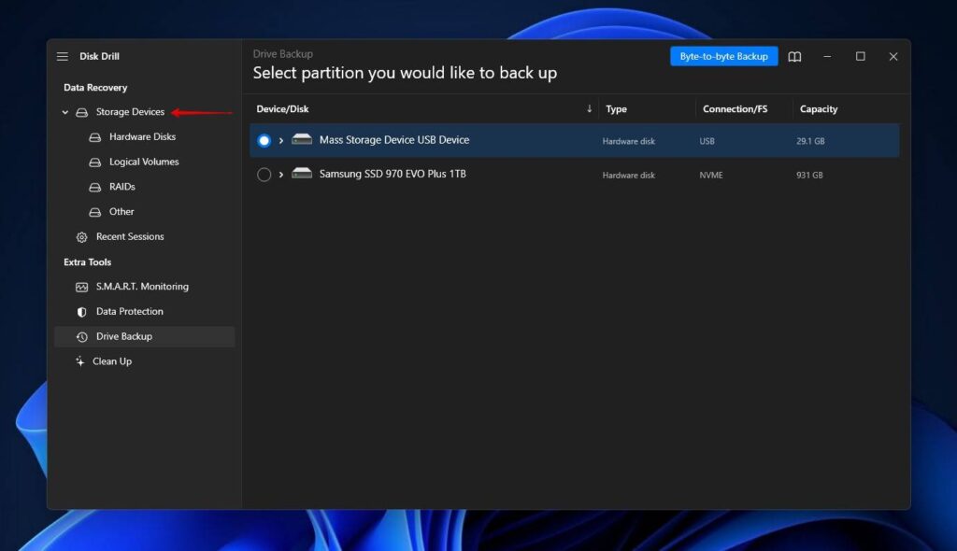The height and width of the screenshot is (551, 957).
Task: Select the Samsung SSD 970 EVO radio button
Action: 264,174
